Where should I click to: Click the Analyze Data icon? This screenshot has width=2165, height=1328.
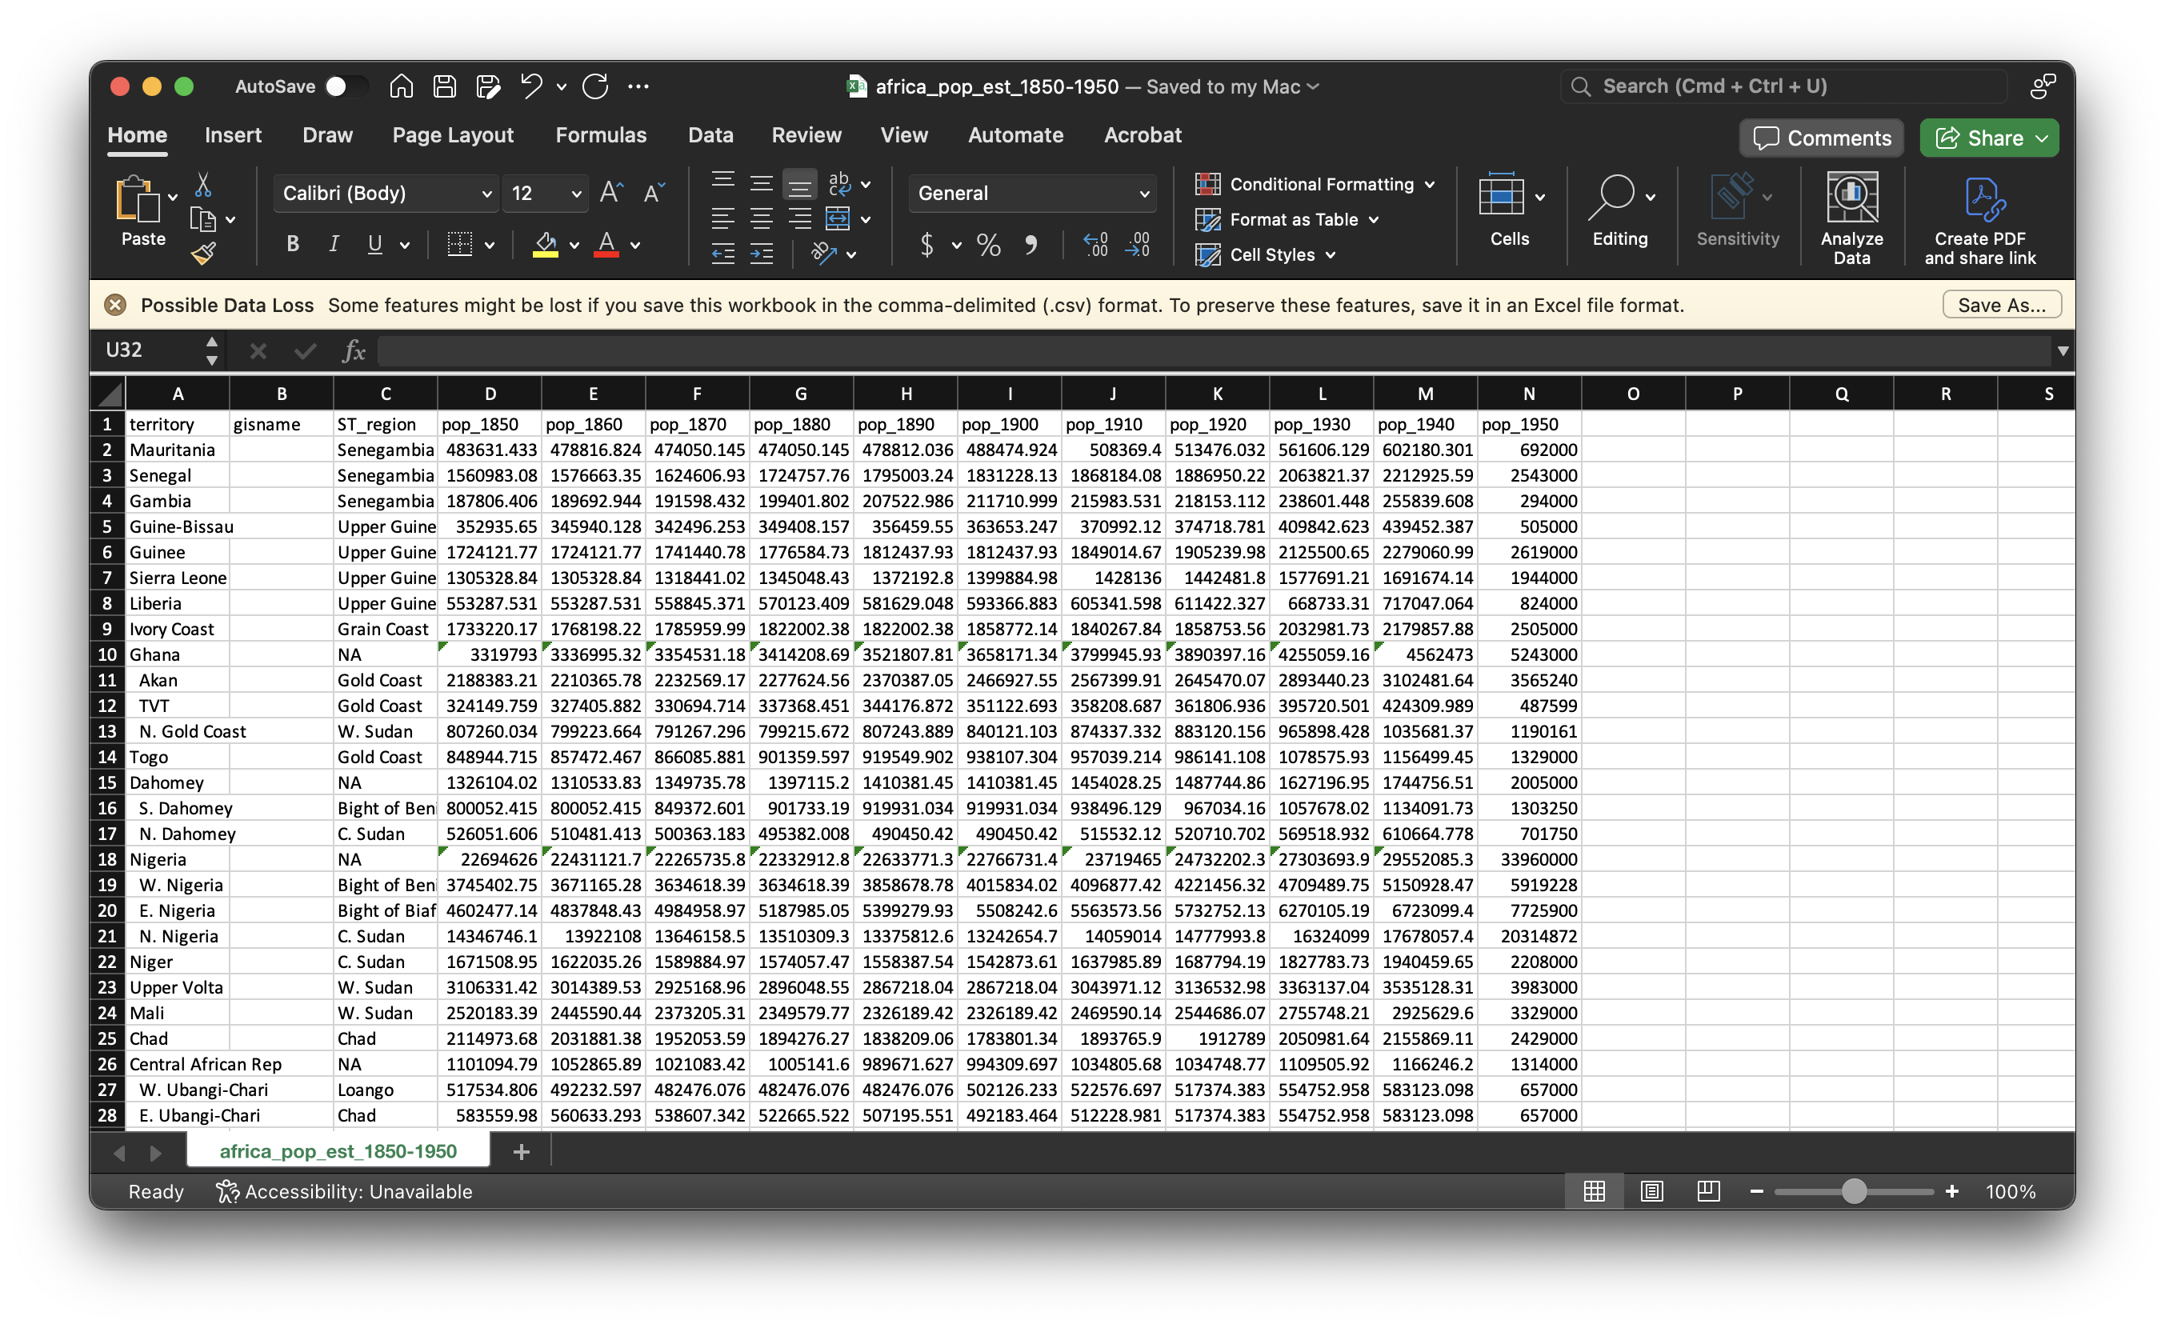[1851, 198]
